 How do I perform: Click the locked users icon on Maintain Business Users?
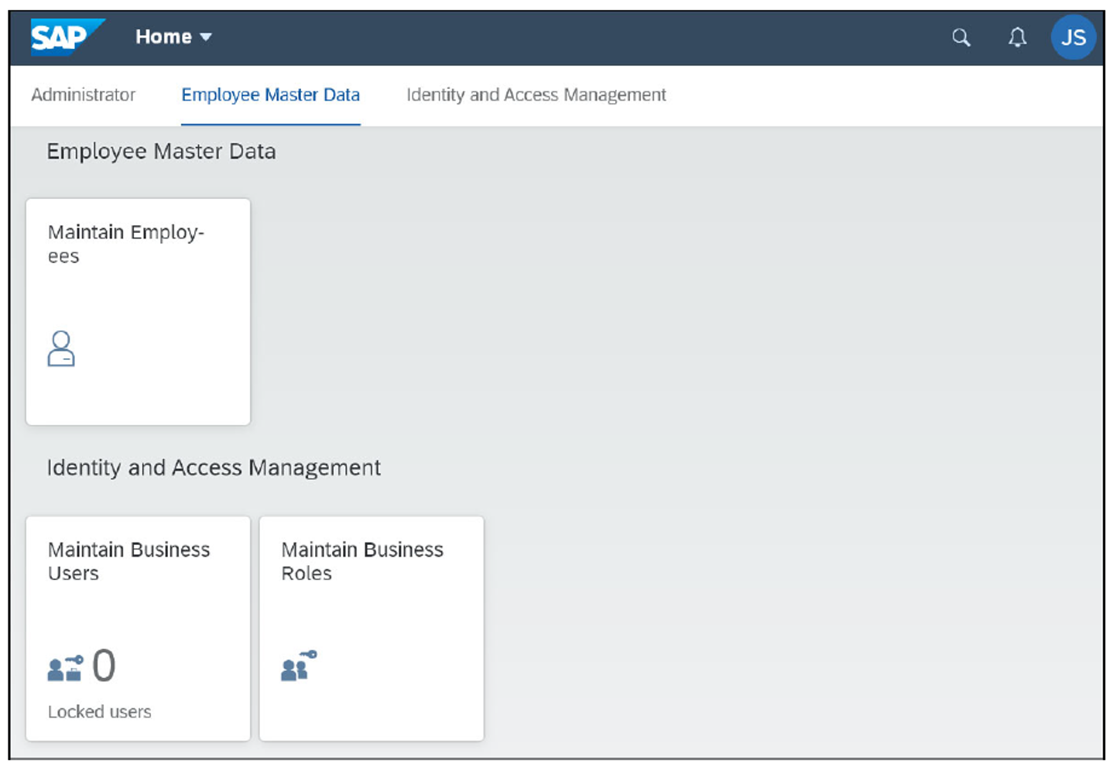pos(65,667)
